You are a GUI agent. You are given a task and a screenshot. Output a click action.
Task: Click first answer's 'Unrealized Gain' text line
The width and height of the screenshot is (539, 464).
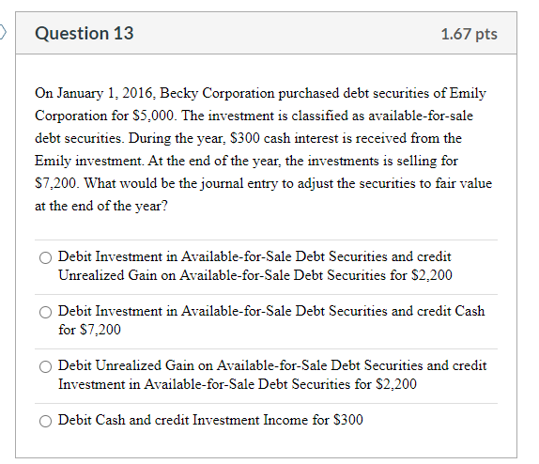tap(255, 275)
